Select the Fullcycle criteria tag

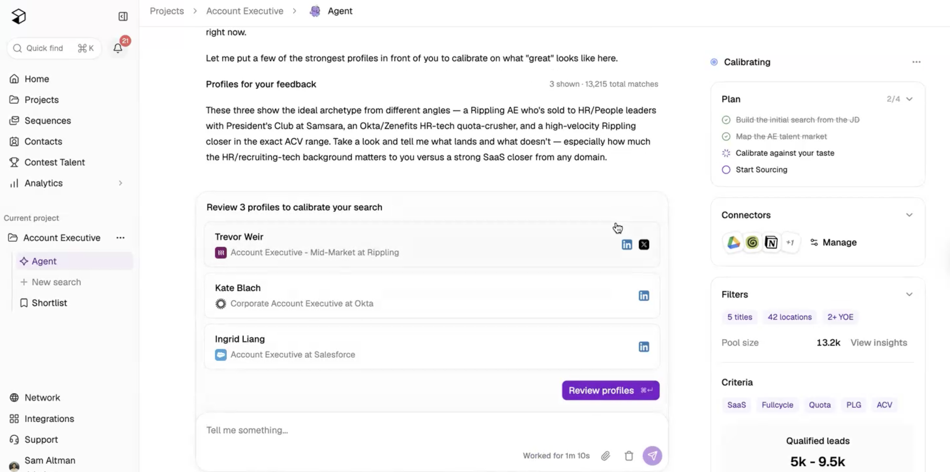777,405
